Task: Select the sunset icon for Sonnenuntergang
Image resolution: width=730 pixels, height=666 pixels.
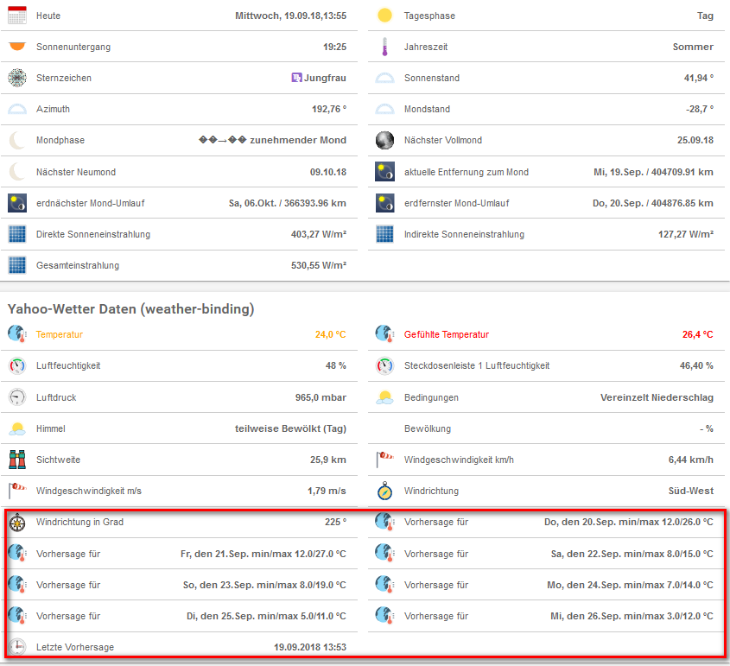Action: coord(17,47)
